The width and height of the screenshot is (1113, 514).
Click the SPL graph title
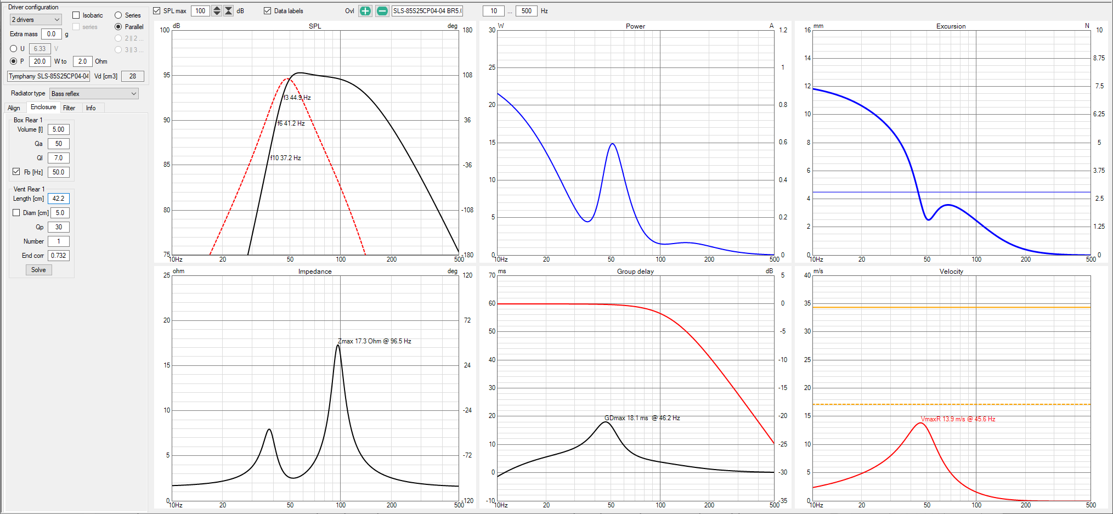[x=315, y=26]
